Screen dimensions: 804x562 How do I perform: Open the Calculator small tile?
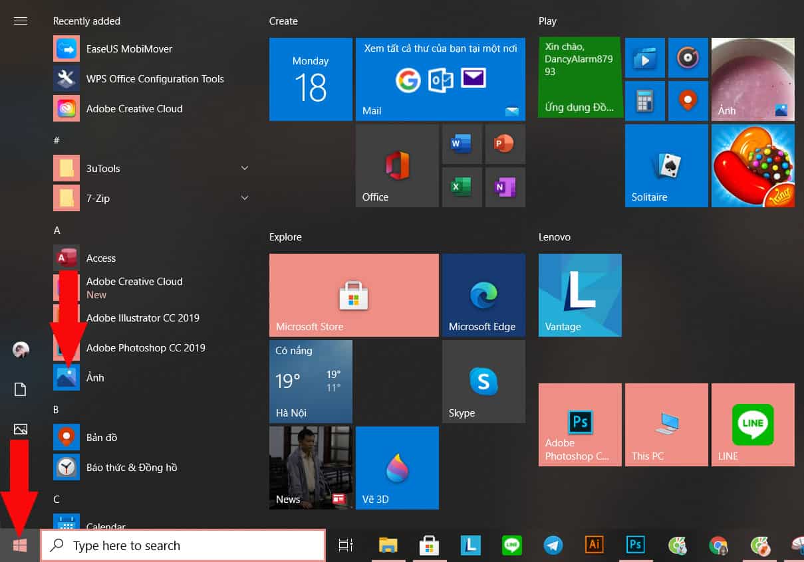point(644,101)
